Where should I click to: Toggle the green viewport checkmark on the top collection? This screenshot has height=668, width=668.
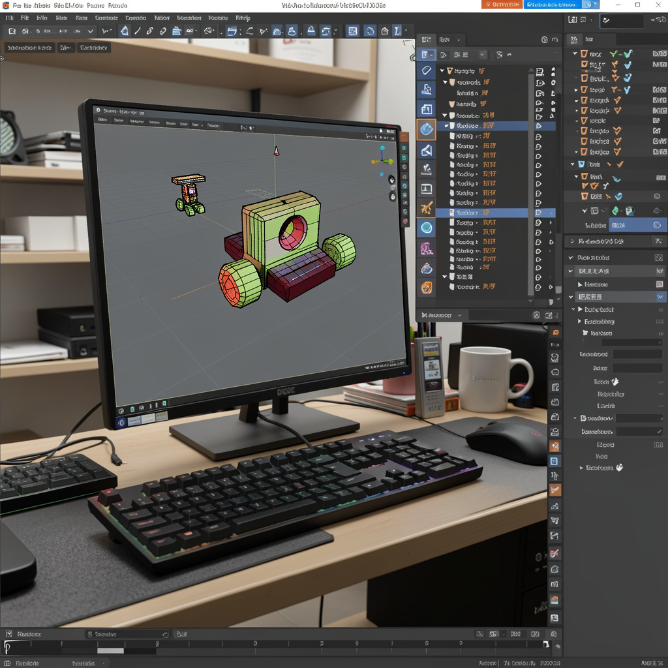click(613, 53)
